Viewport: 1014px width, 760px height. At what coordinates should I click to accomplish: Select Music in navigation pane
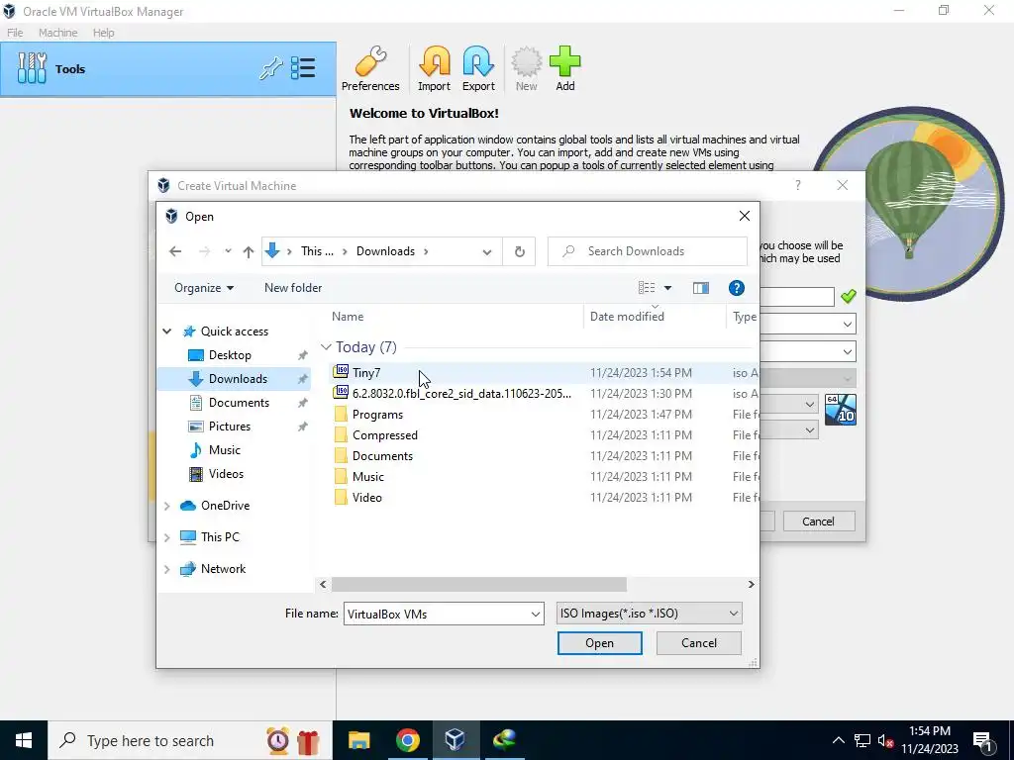coord(224,450)
